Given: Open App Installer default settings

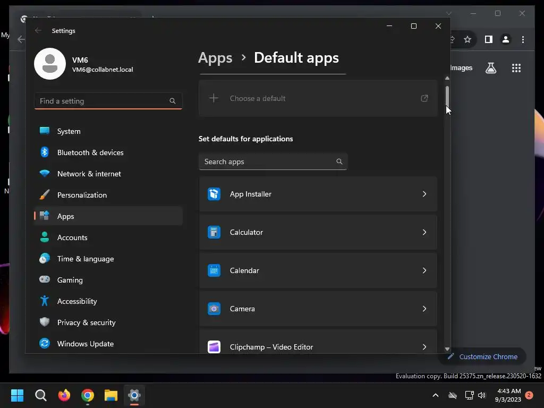Looking at the screenshot, I should click(318, 194).
